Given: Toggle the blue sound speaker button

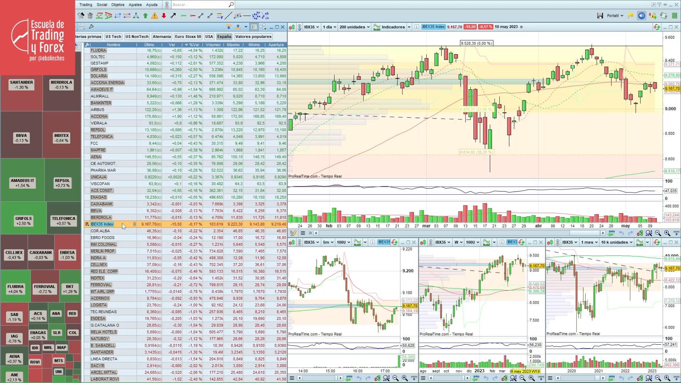Looking at the screenshot, I should click(641, 16).
